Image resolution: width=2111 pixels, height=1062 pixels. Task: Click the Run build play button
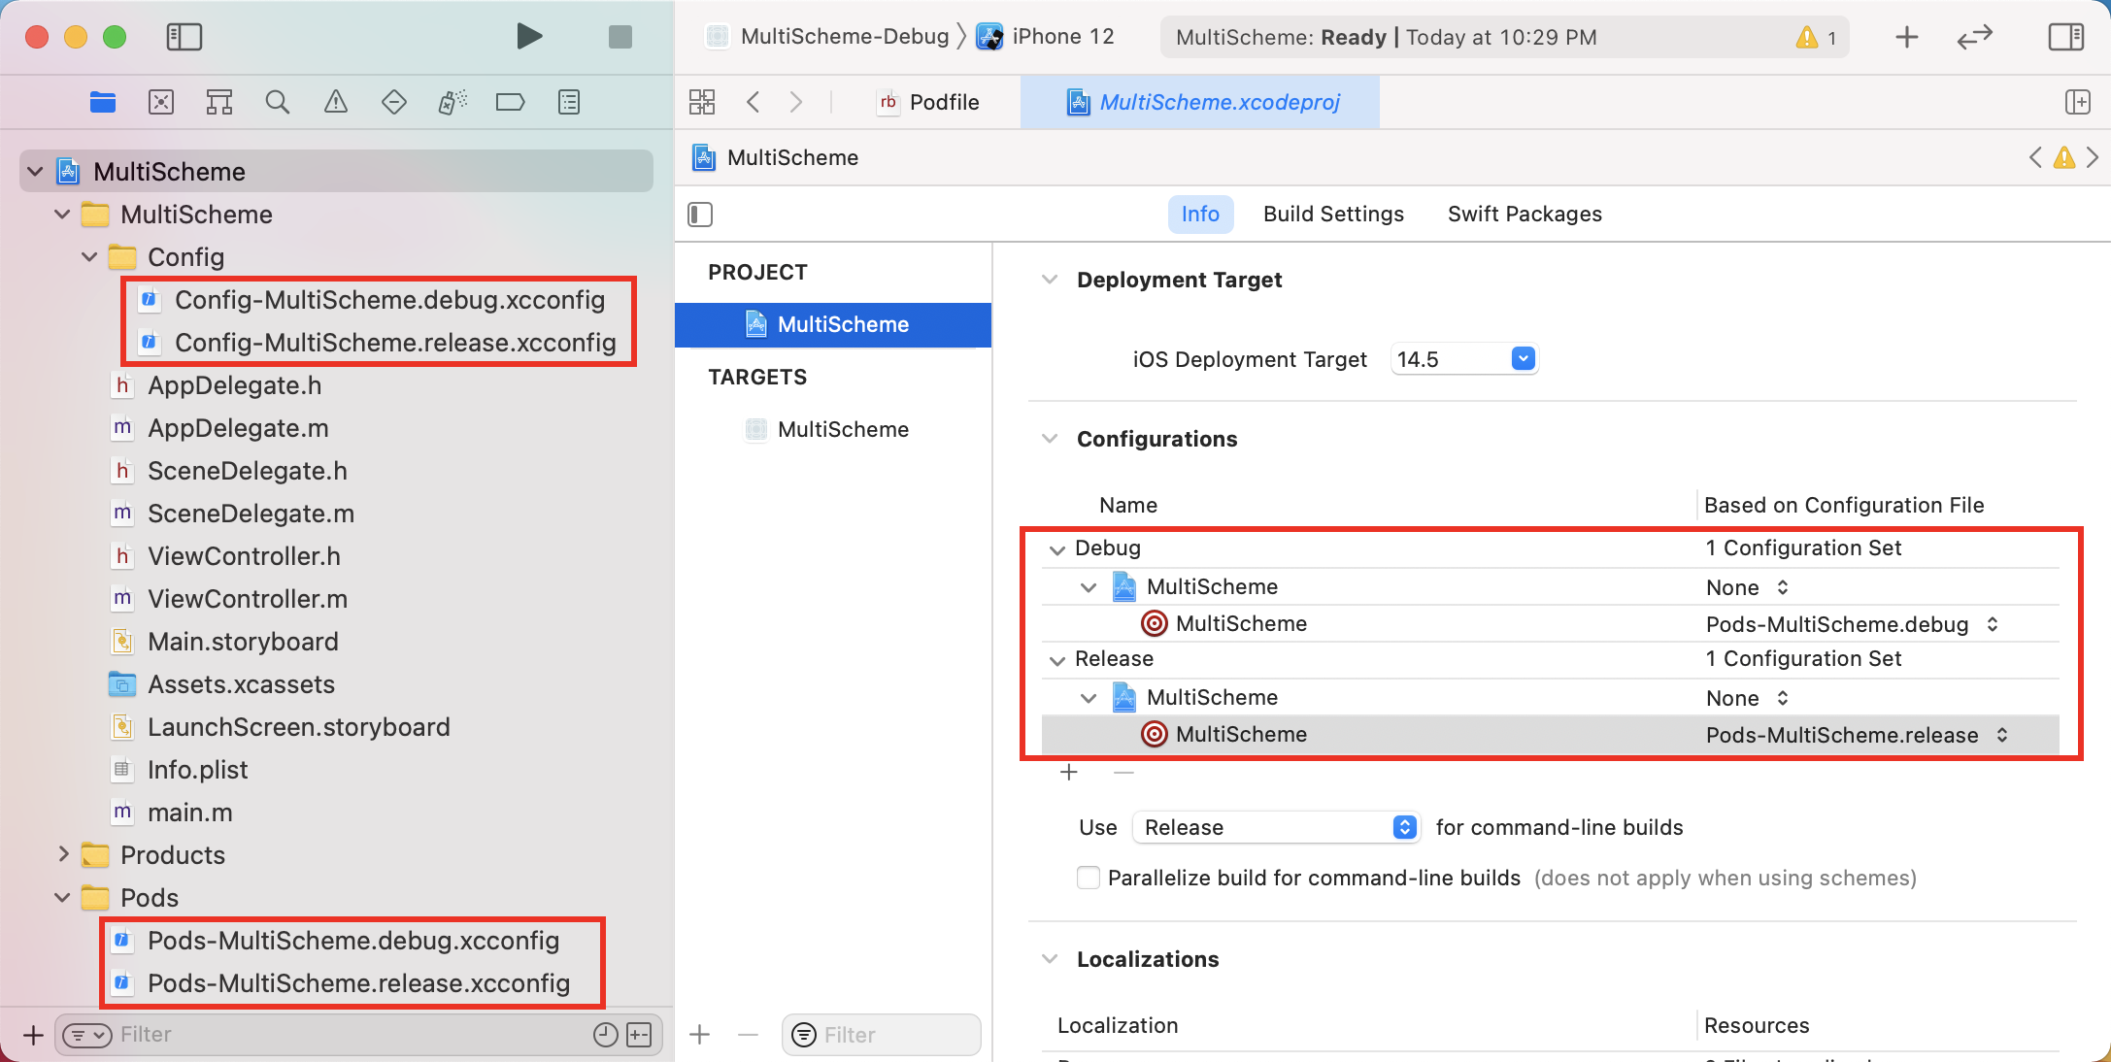point(528,37)
